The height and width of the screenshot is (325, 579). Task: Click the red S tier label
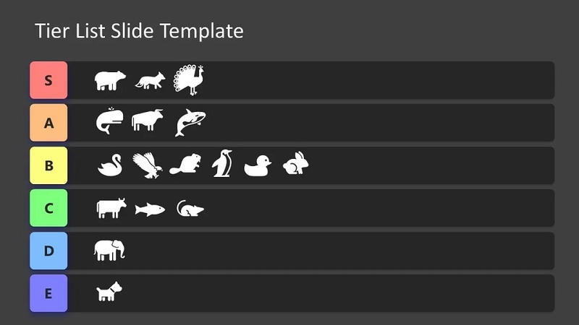point(48,80)
